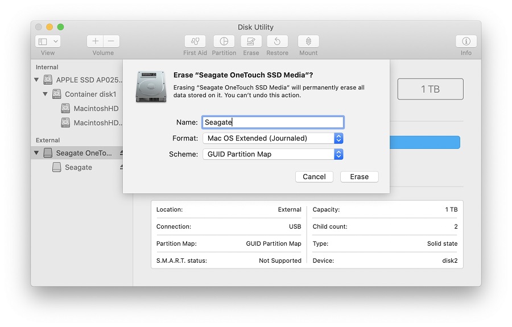Collapse the Container disk1 disclosure triangle
512x327 pixels.
(46, 94)
